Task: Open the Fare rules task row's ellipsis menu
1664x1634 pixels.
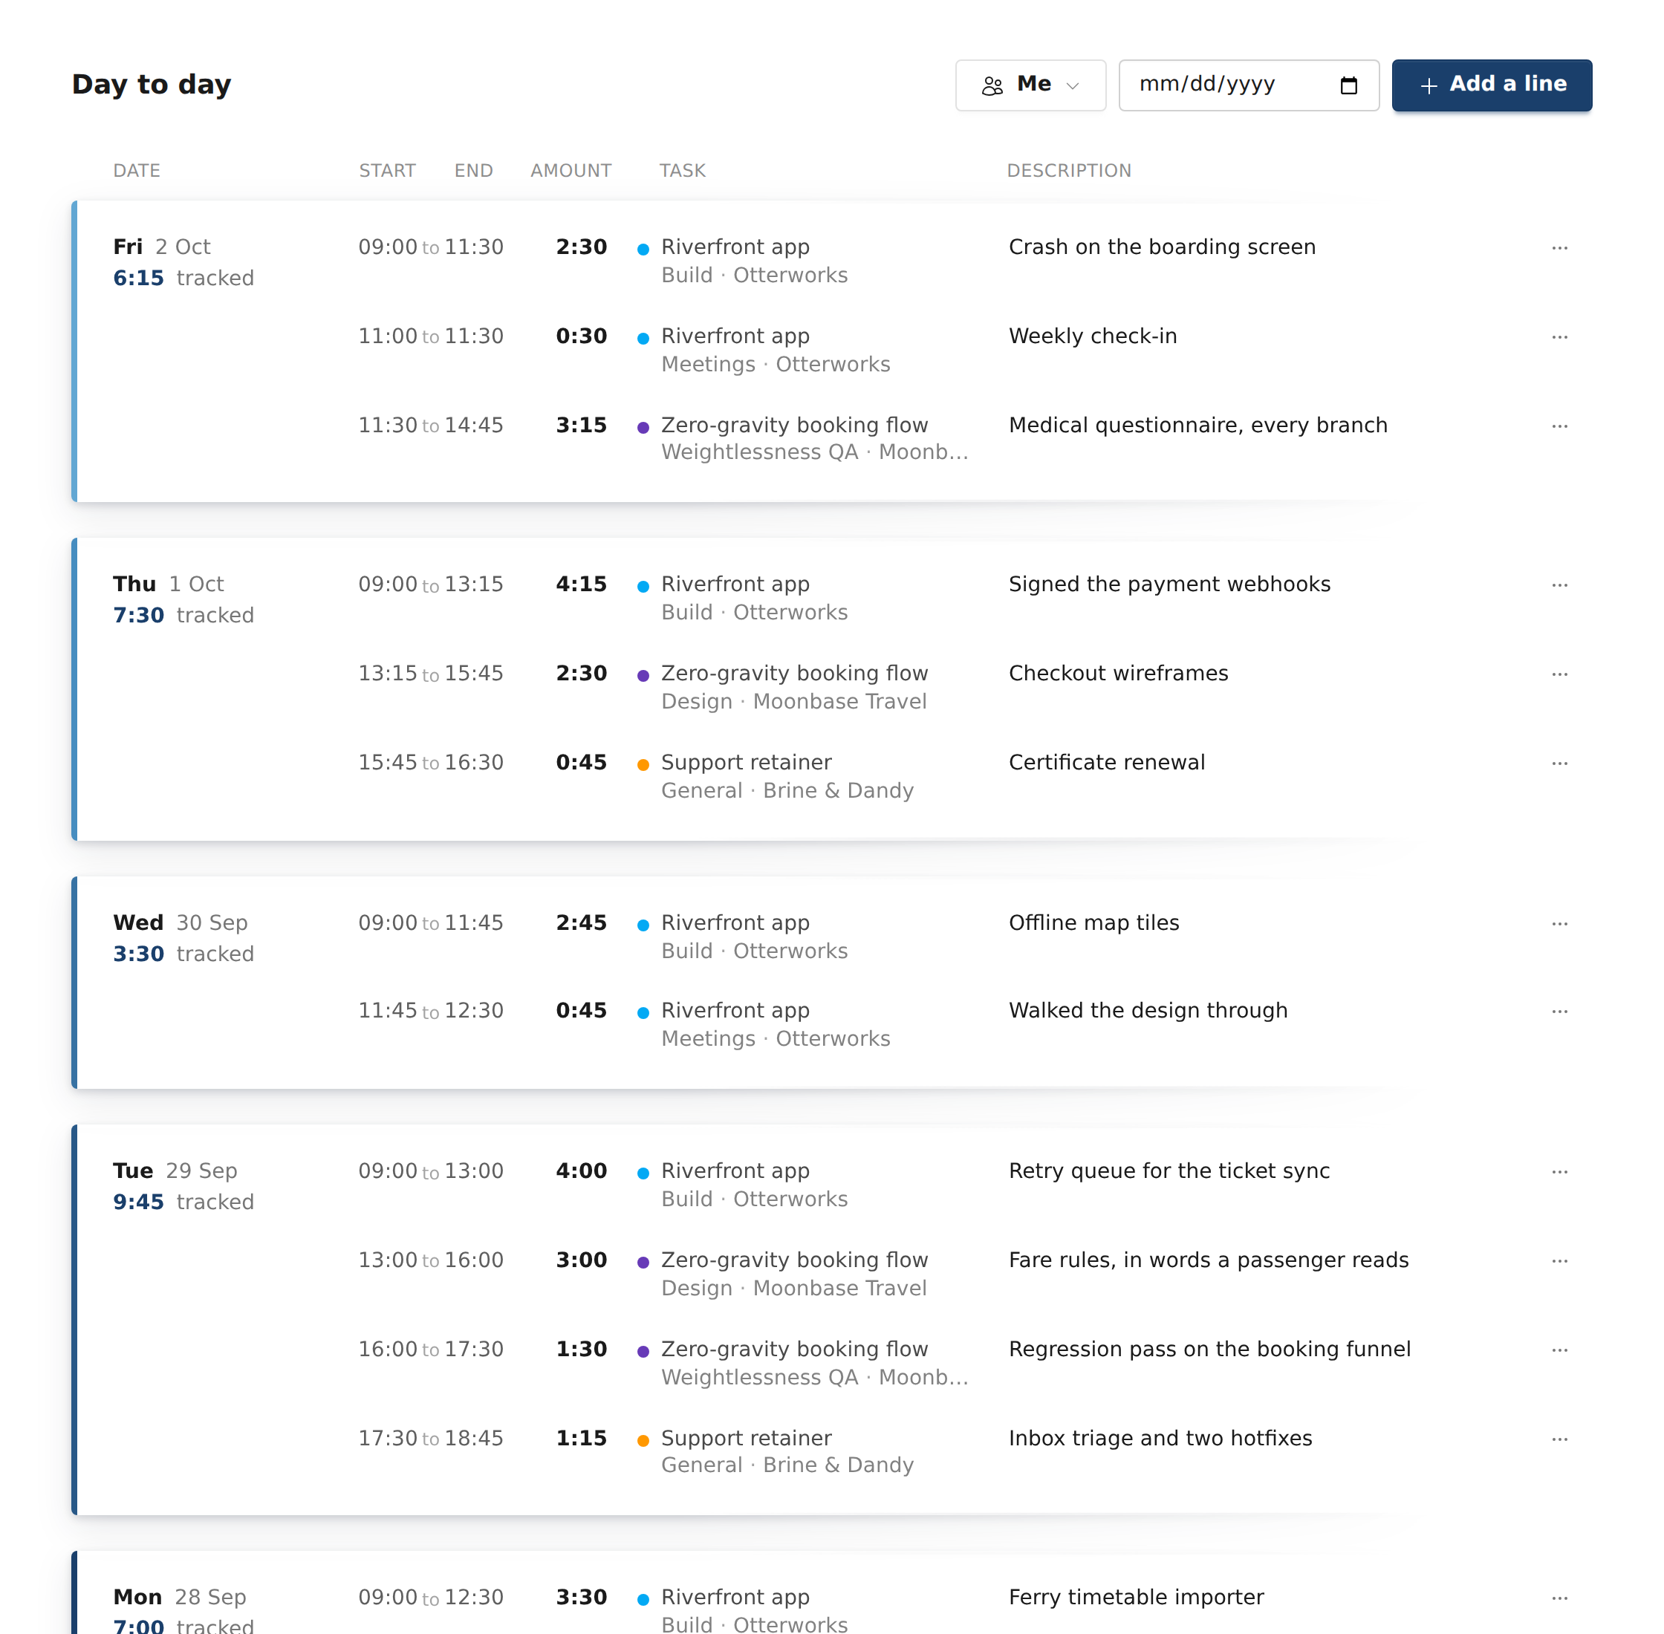Action: 1559,1260
